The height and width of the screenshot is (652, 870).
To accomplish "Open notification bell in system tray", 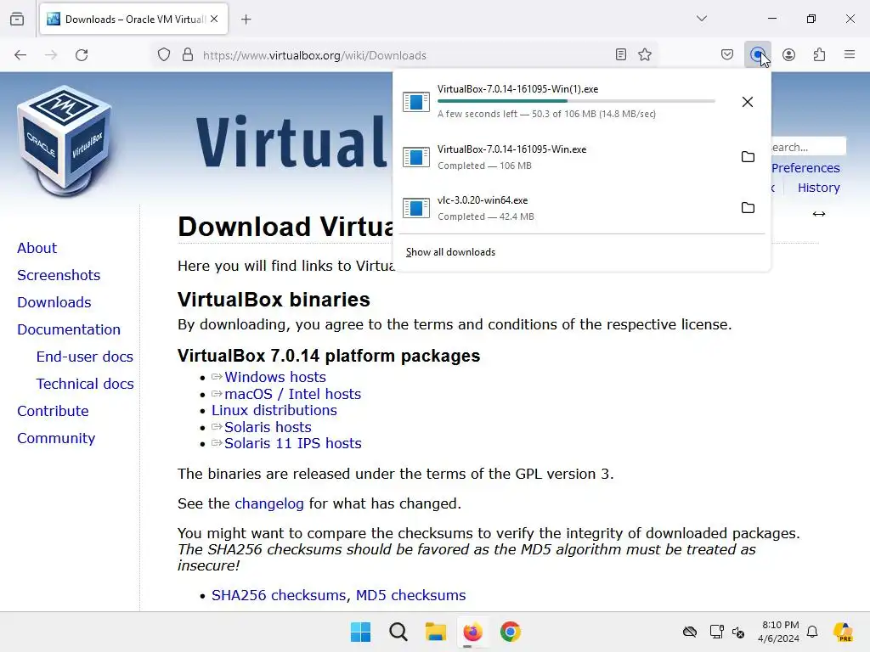I will click(812, 632).
